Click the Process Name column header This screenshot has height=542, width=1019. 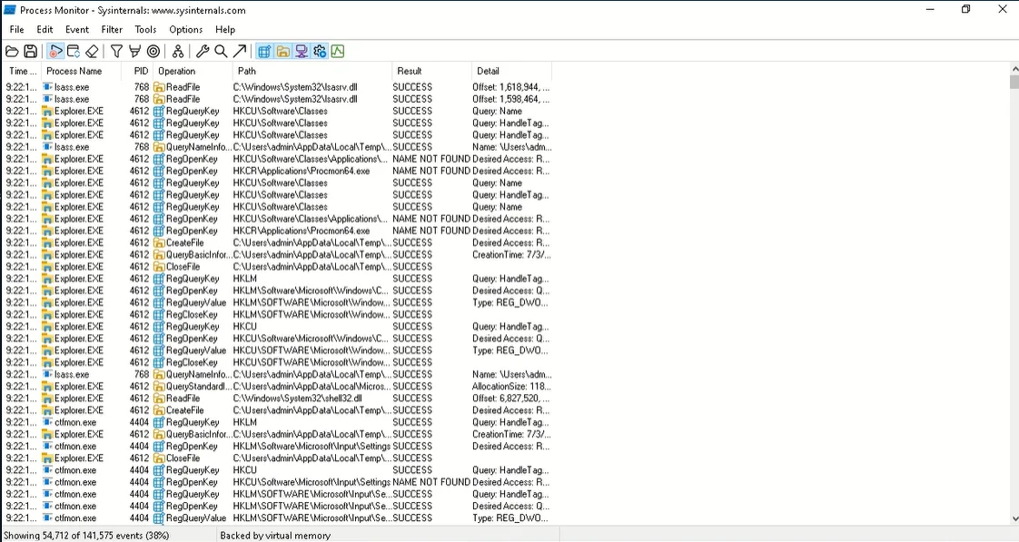click(x=81, y=71)
